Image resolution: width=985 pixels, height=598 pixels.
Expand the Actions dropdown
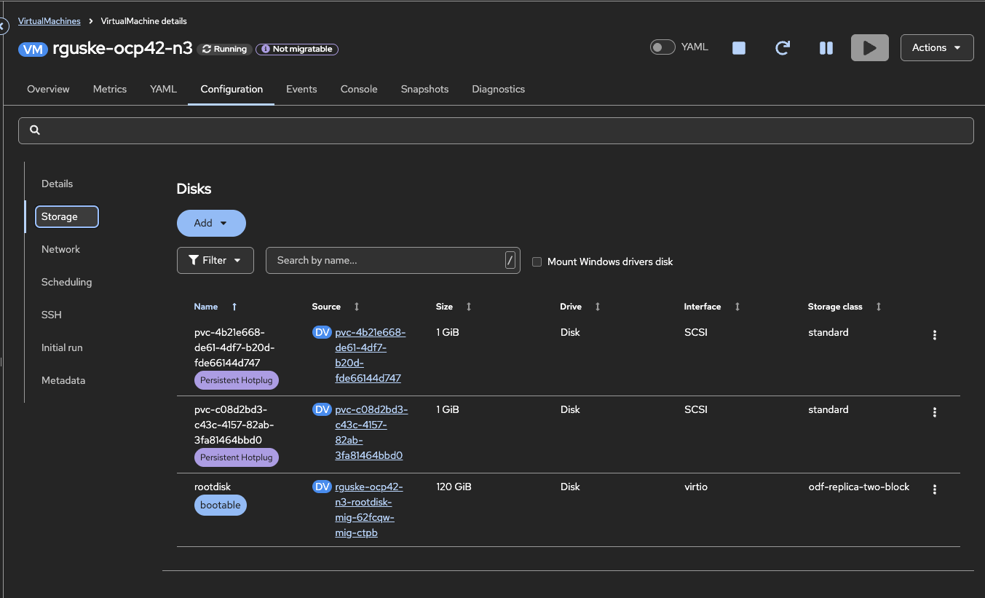tap(936, 48)
